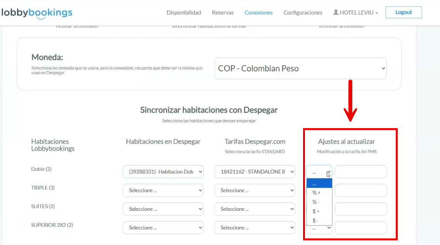Click the 'Doble (2)' room label
This screenshot has width=440, height=245.
(41, 169)
